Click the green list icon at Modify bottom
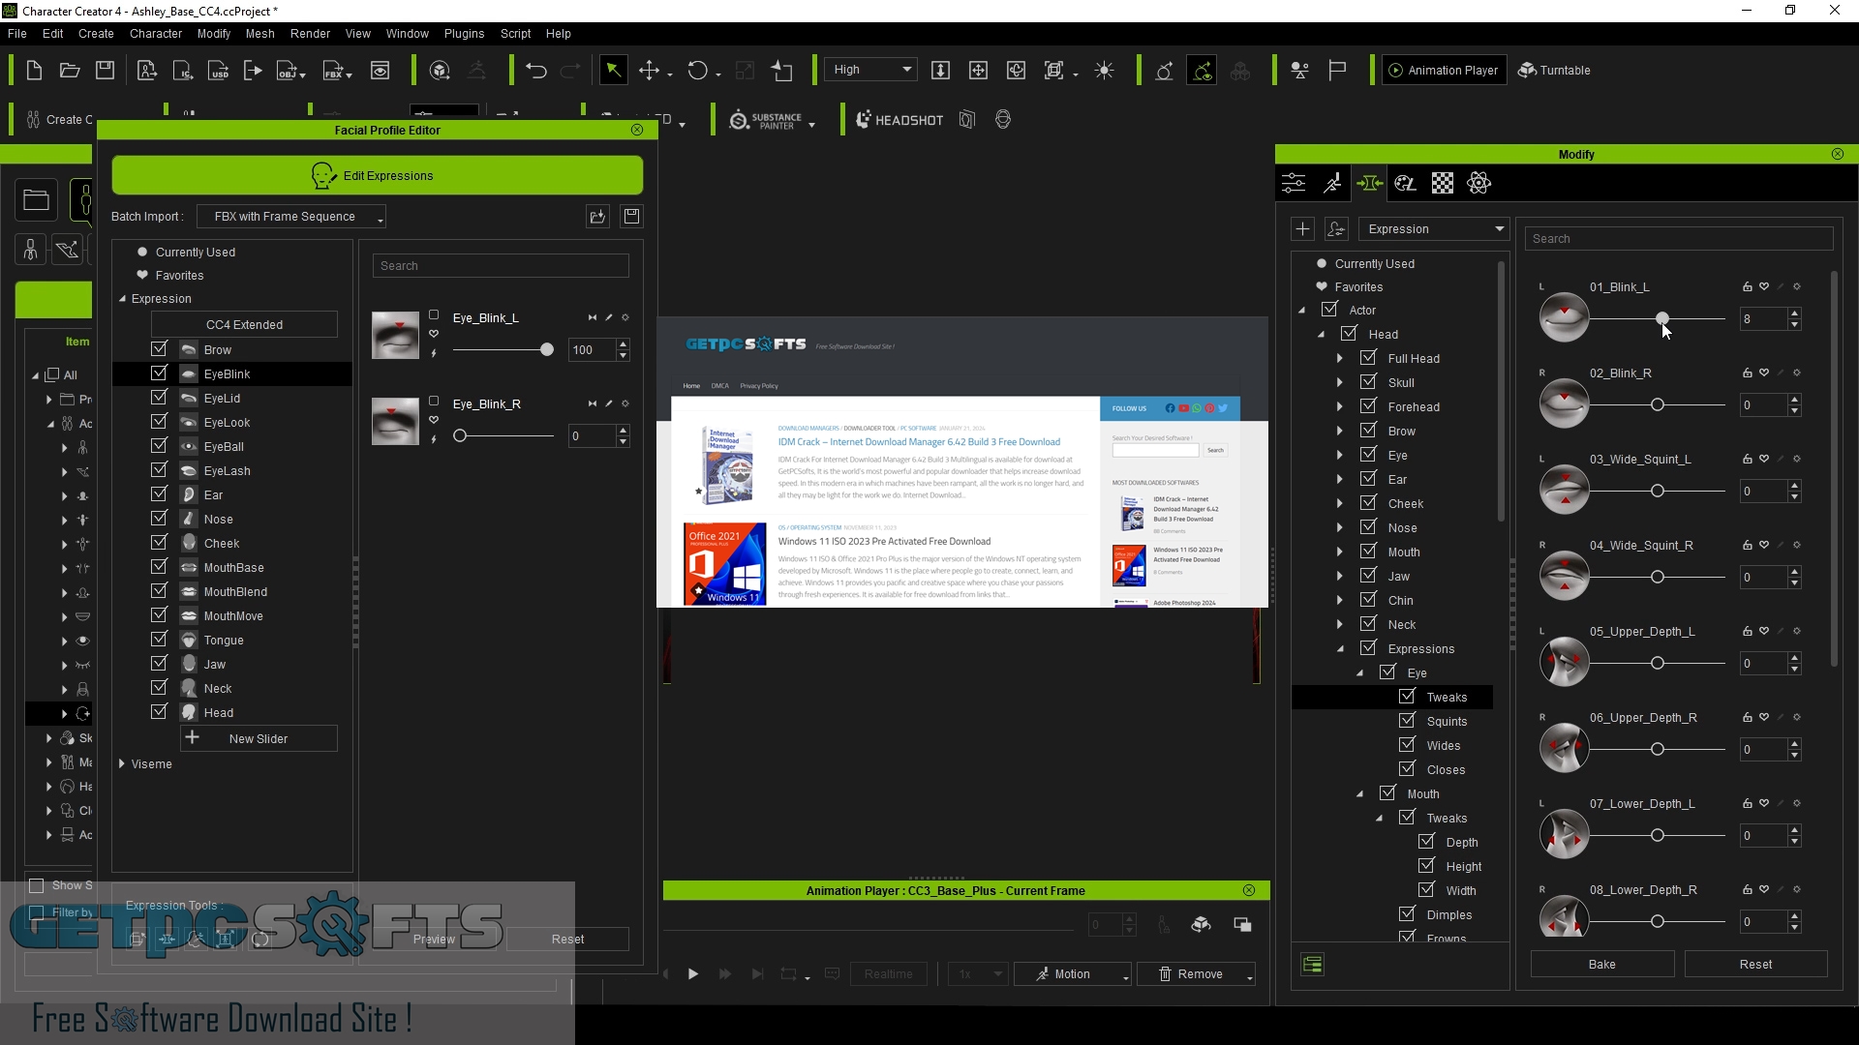Screen dimensions: 1859x1045 (x=1313, y=965)
